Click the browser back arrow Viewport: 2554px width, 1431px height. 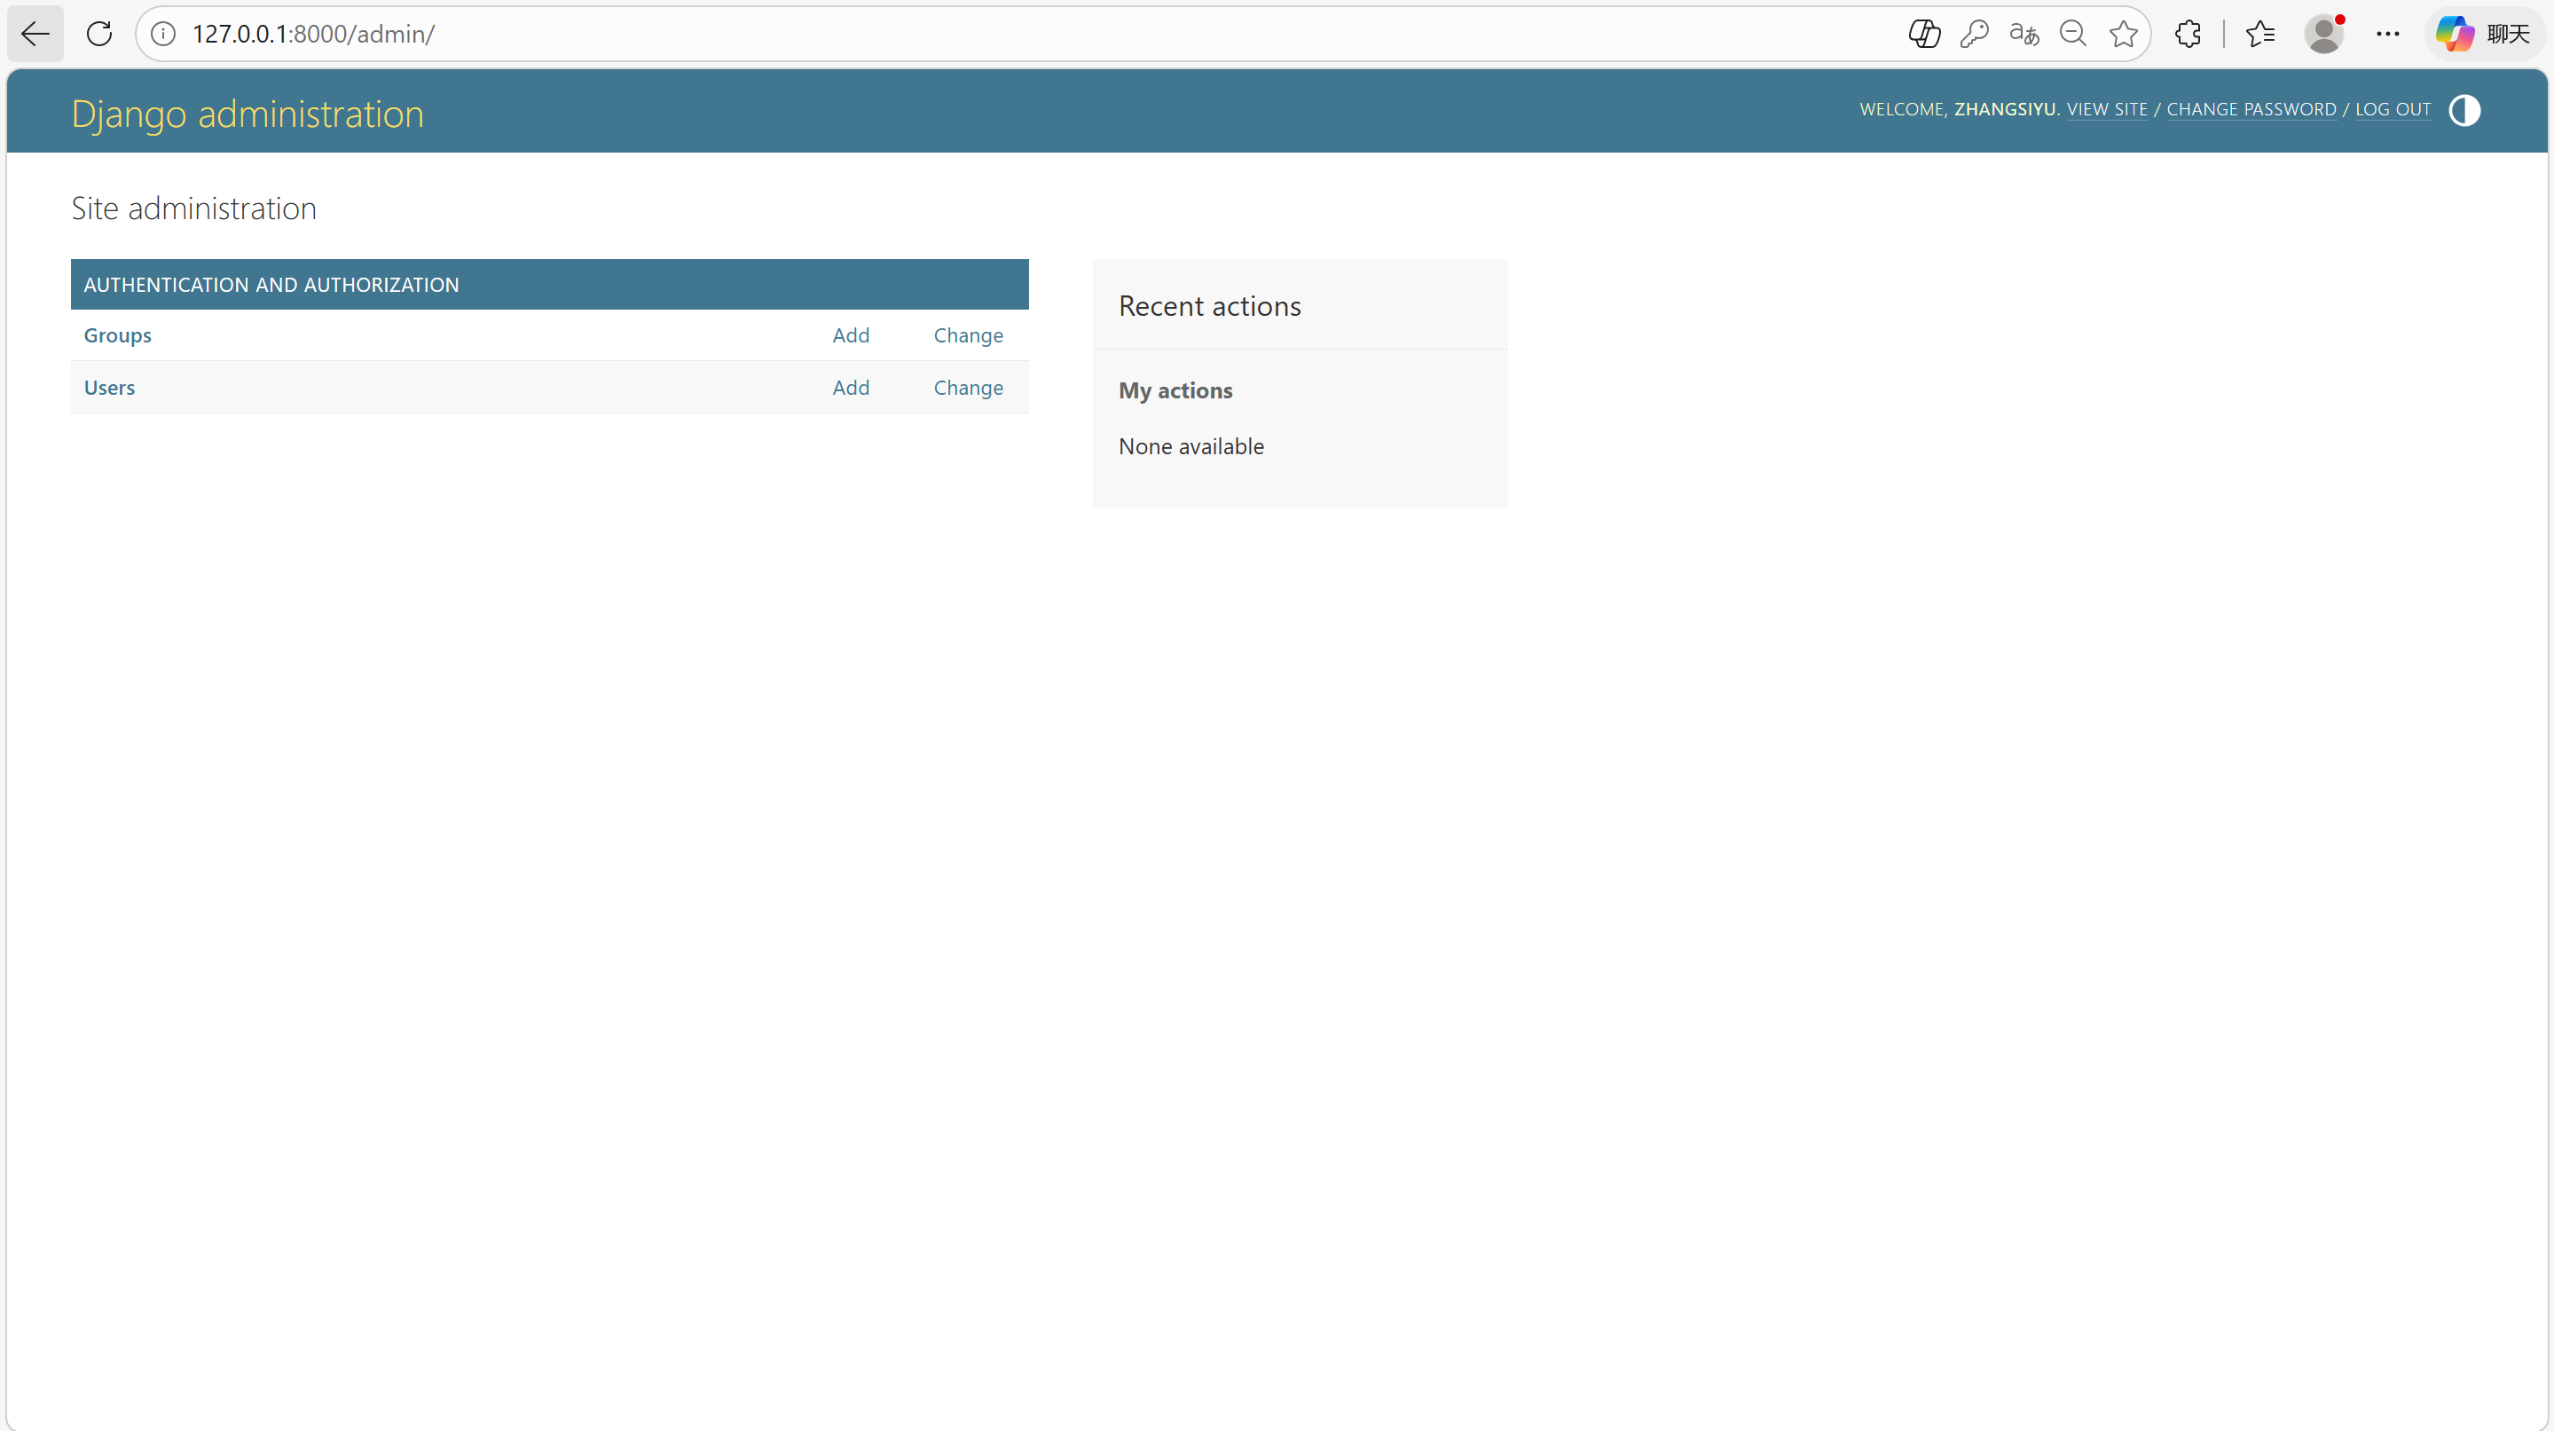[x=35, y=34]
